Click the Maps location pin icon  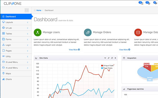[x=4, y=73]
